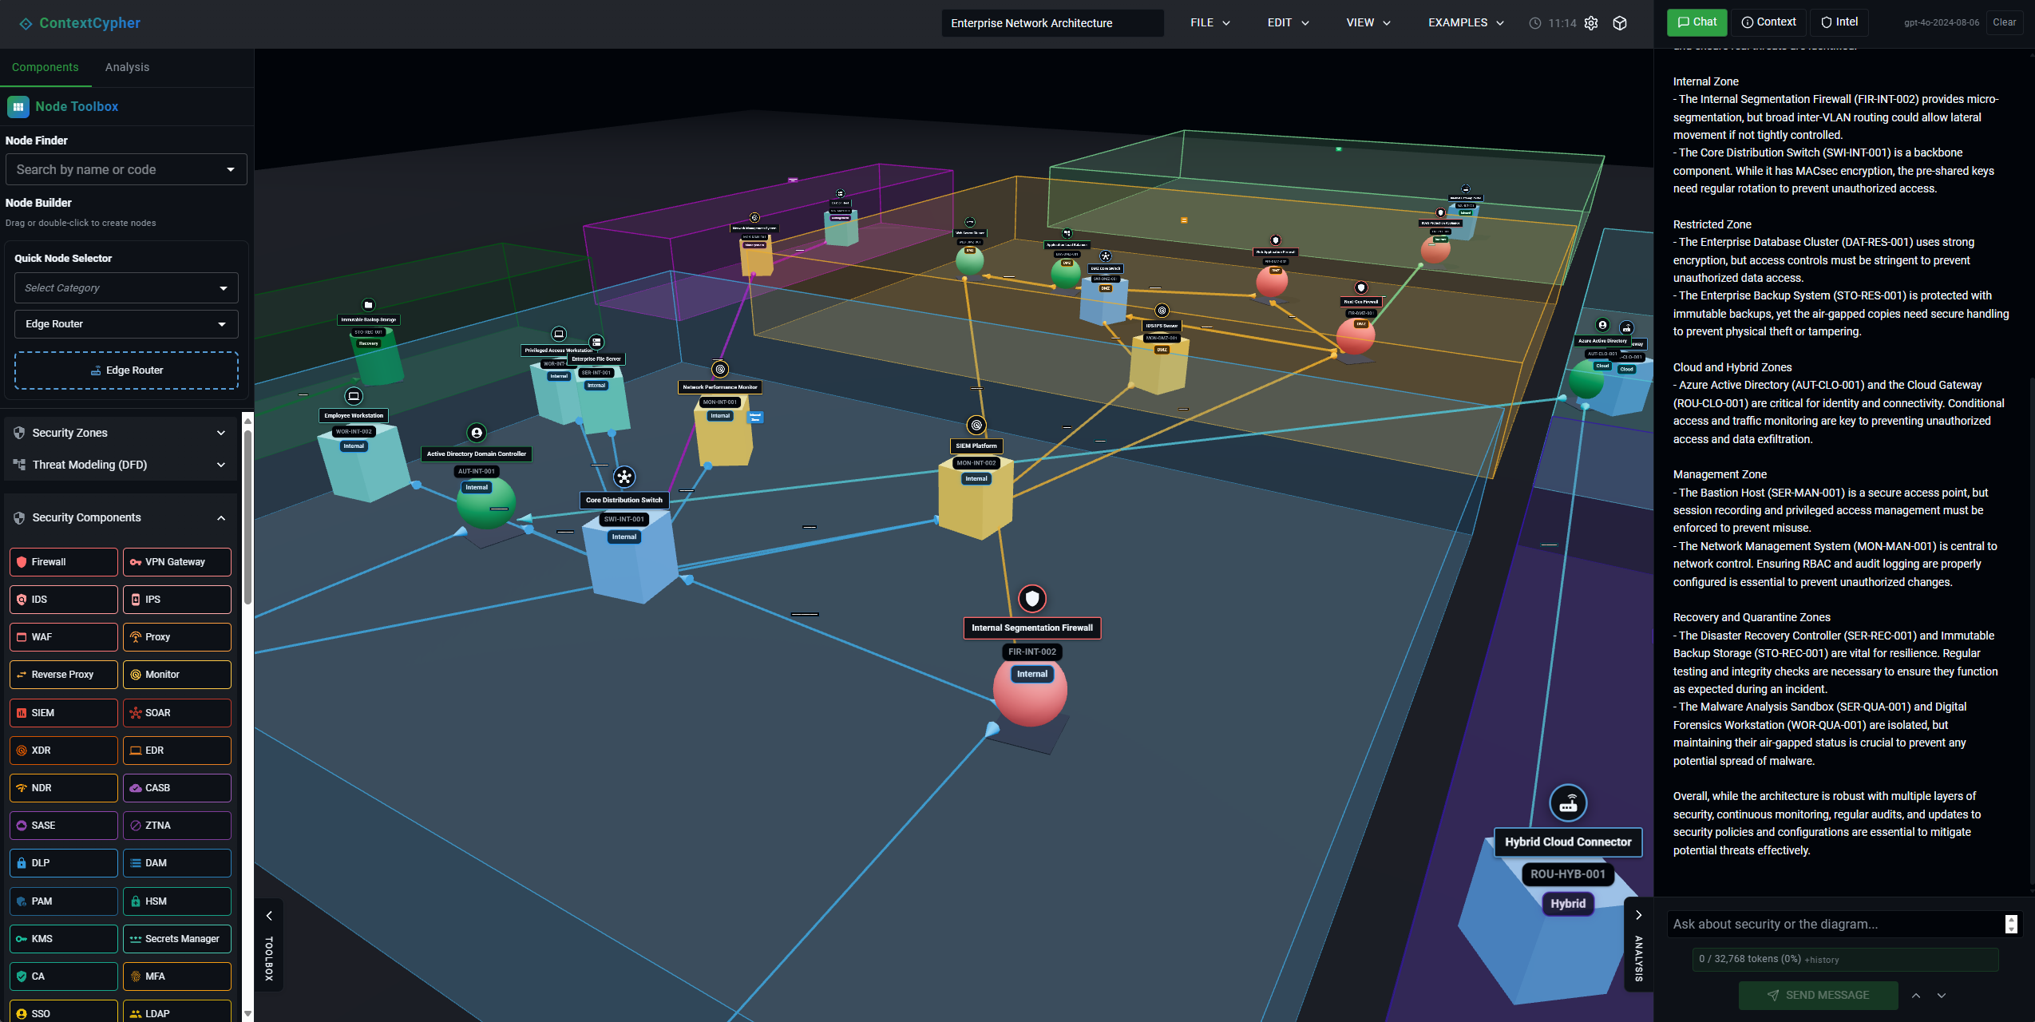Click the 3D cube view icon in toolbar
2035x1022 pixels.
1621,23
